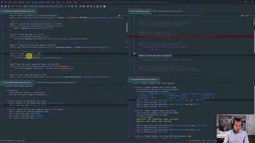Viewport: 255px width, 143px height.
Task: Open the Analyze menu
Action: tap(35, 2)
